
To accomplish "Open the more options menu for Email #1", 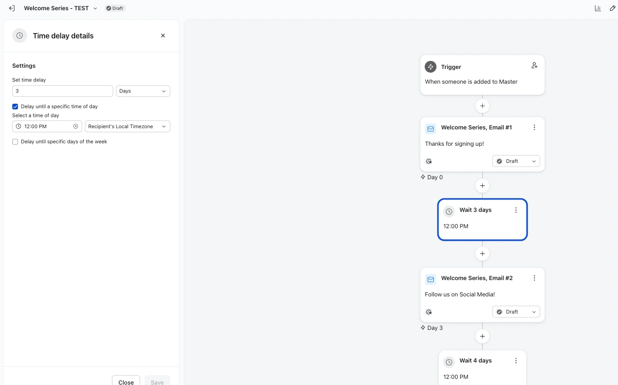I will click(x=534, y=127).
